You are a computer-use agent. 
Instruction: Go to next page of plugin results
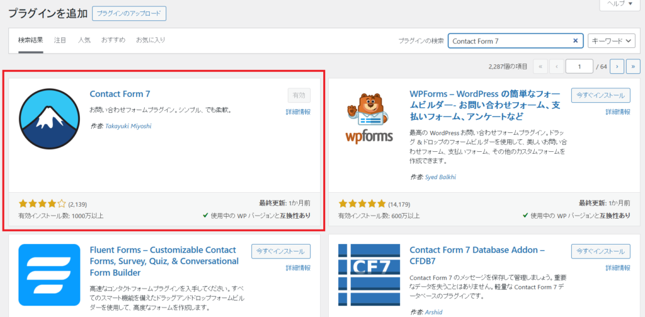coord(618,66)
